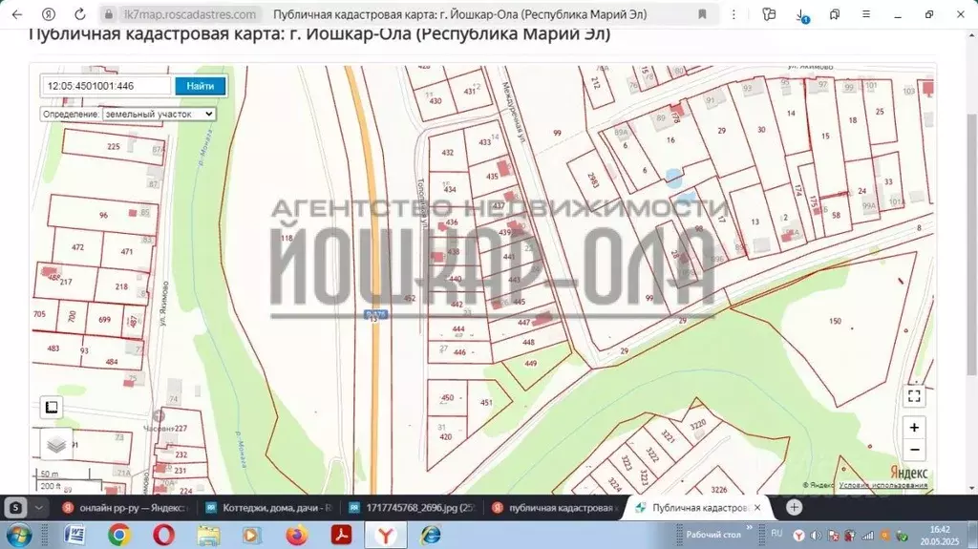Viewport: 978px width, 549px height.
Task: Switch to the 1717745768_2696.jpg tab
Action: [413, 508]
